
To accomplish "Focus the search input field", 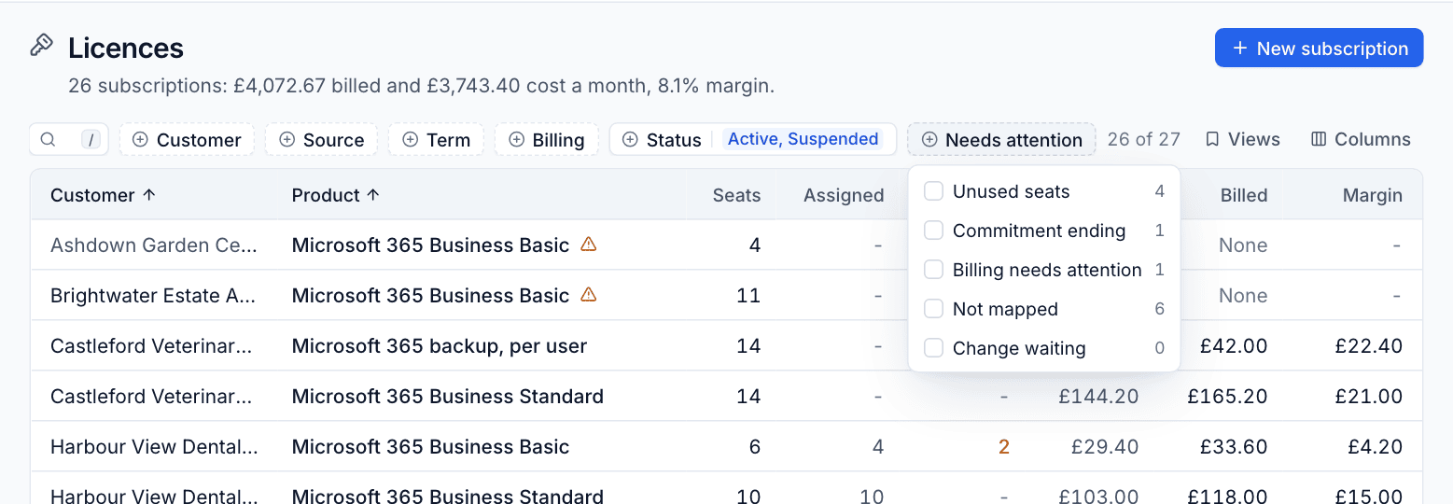I will [68, 139].
